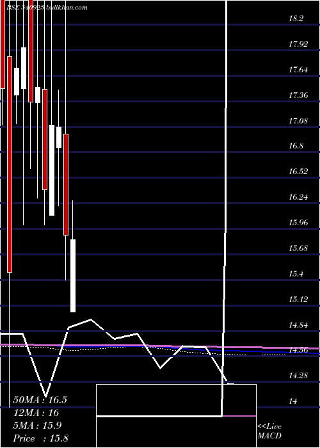Click the 17.64 price axis label

click(x=298, y=69)
